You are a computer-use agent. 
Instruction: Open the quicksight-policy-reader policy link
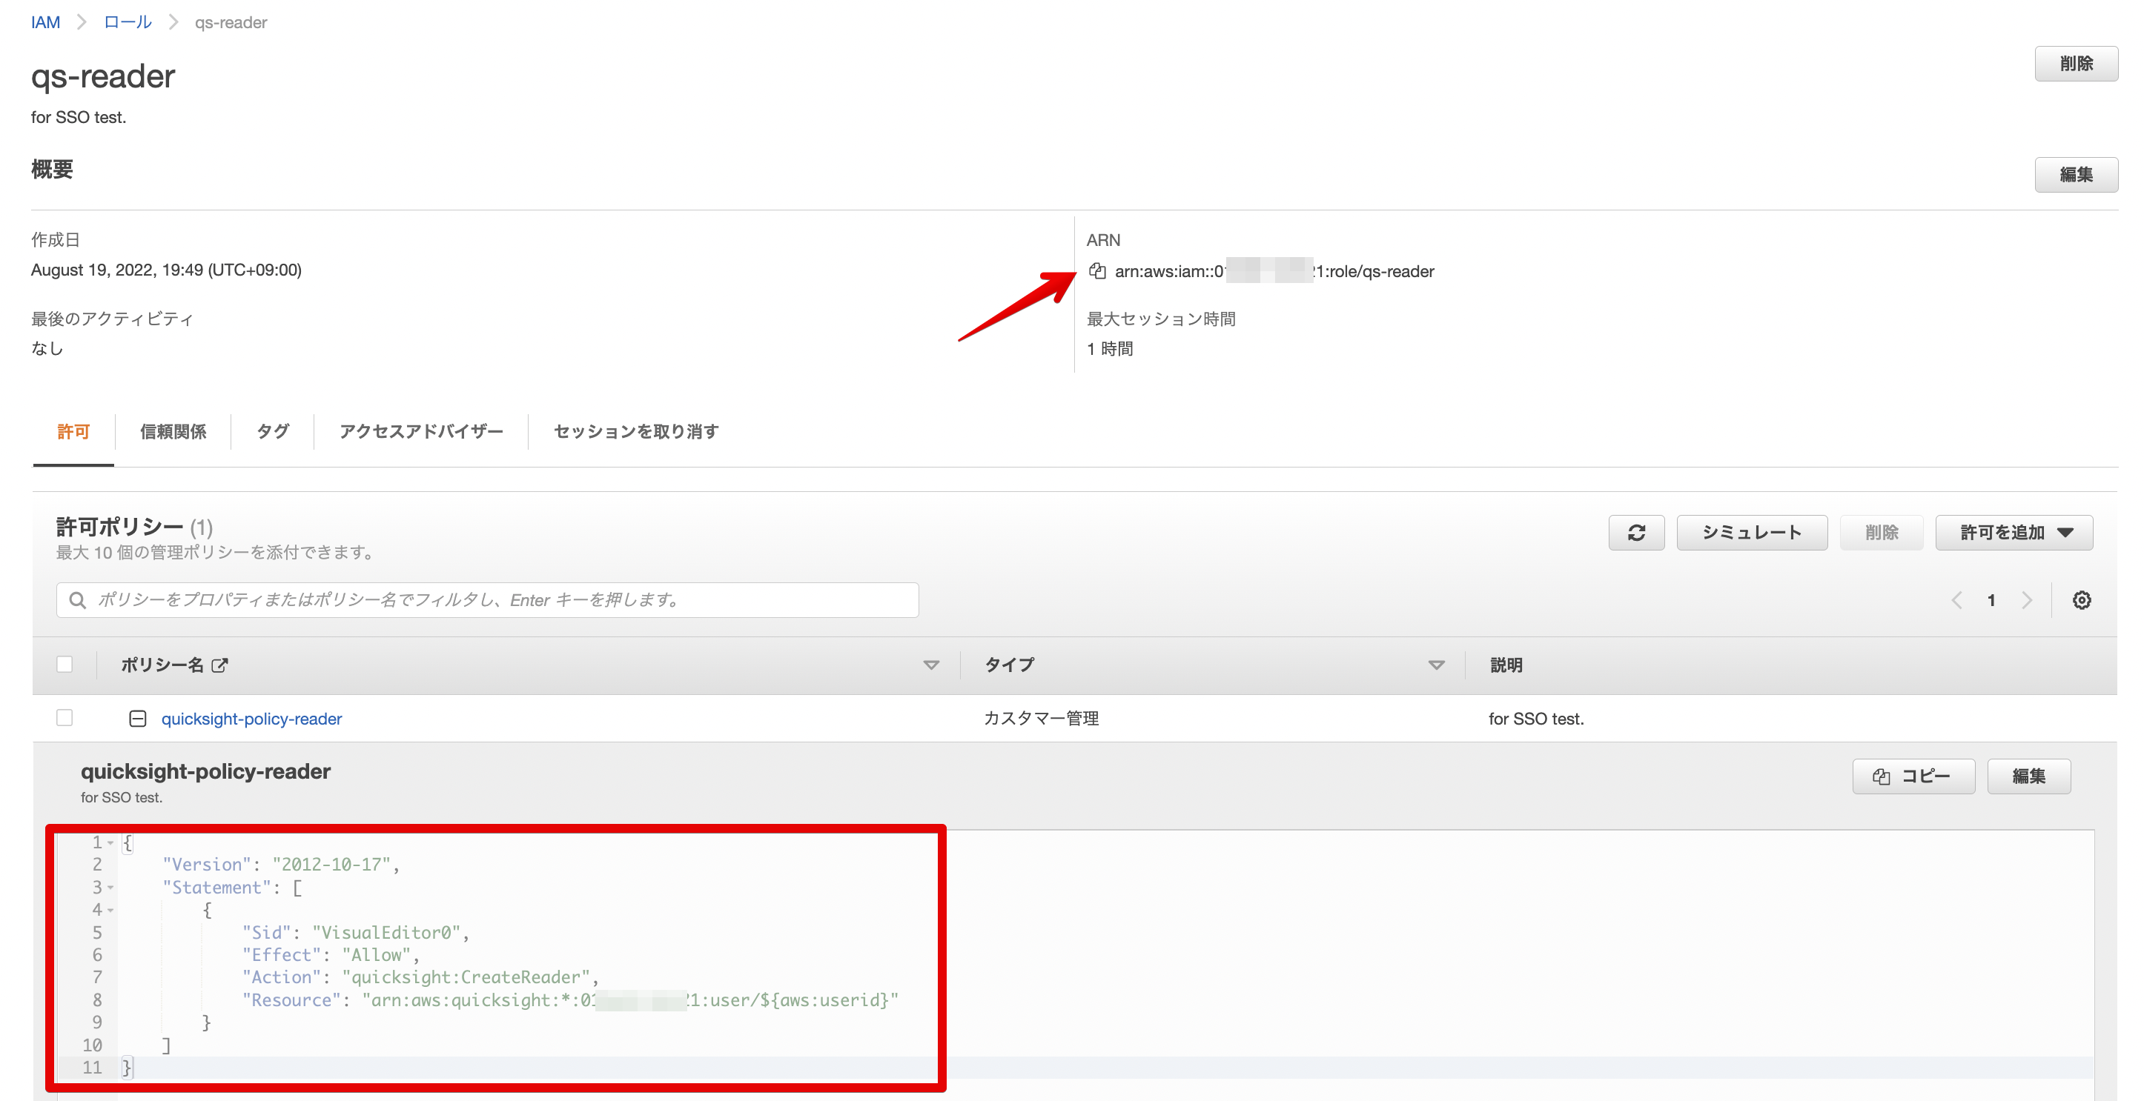pyautogui.click(x=251, y=719)
